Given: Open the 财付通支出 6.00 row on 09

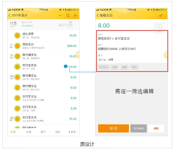Looking at the screenshot, I should pyautogui.click(x=43, y=77).
